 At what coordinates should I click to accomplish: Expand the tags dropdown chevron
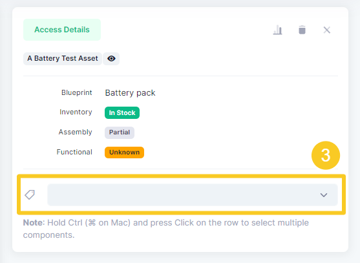[x=324, y=195]
